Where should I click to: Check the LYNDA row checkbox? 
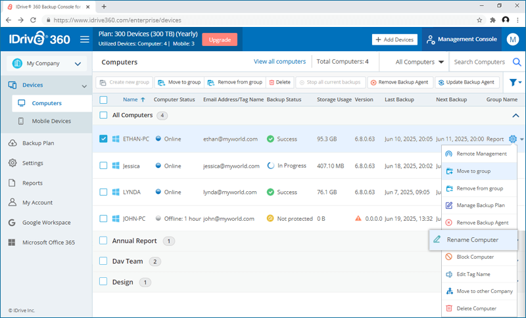[x=103, y=192]
